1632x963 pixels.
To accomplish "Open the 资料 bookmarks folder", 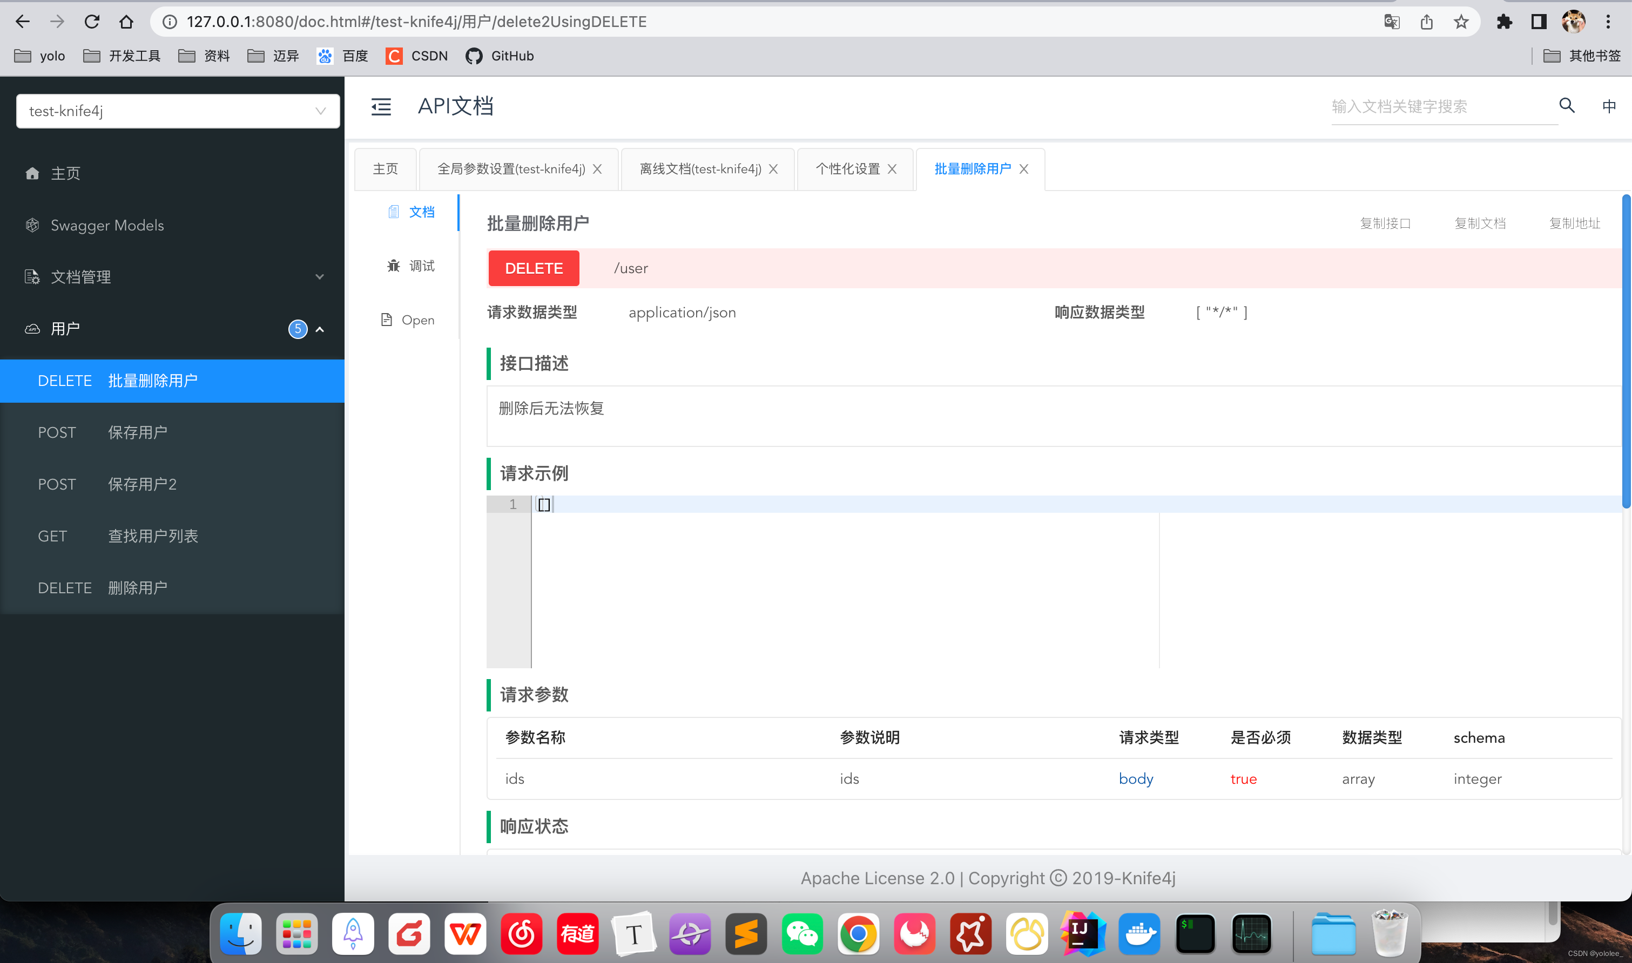I will click(x=204, y=56).
